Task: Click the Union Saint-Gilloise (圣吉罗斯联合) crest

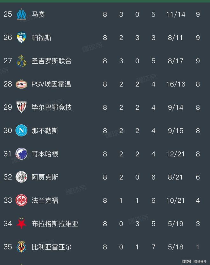Action: (x=21, y=61)
